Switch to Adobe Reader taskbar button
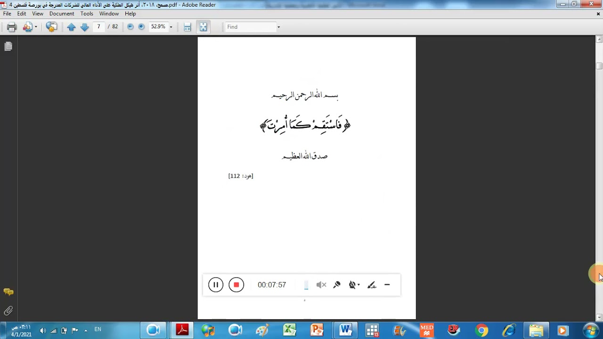 182,330
